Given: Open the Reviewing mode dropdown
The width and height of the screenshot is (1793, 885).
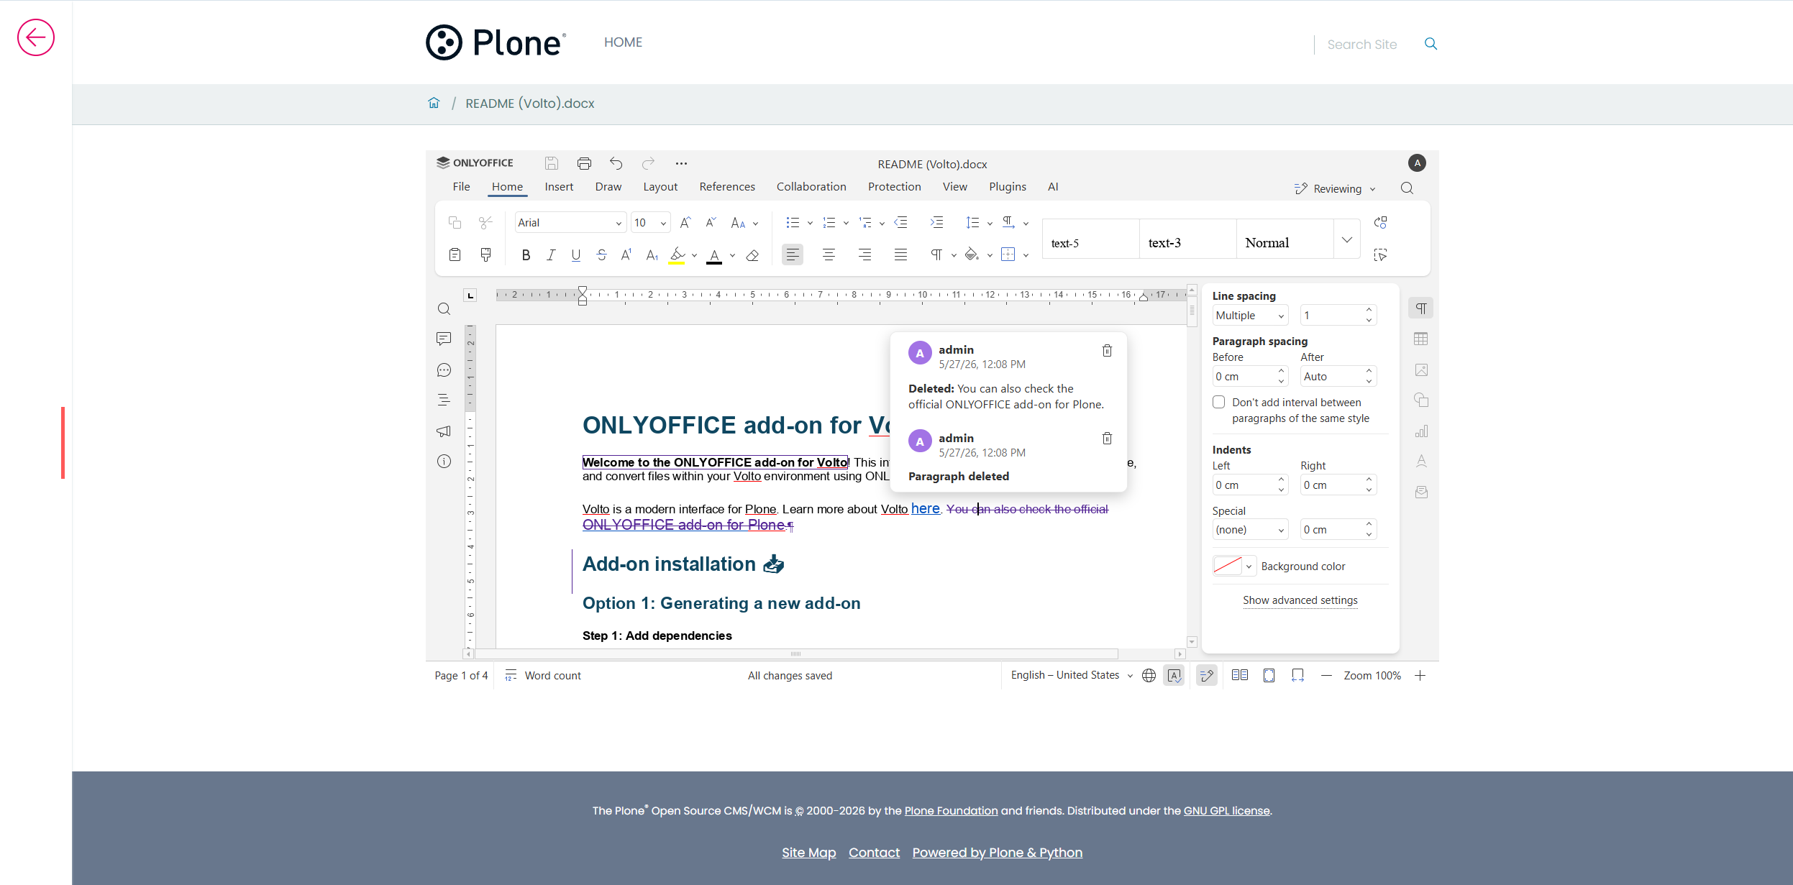Looking at the screenshot, I should [1336, 188].
